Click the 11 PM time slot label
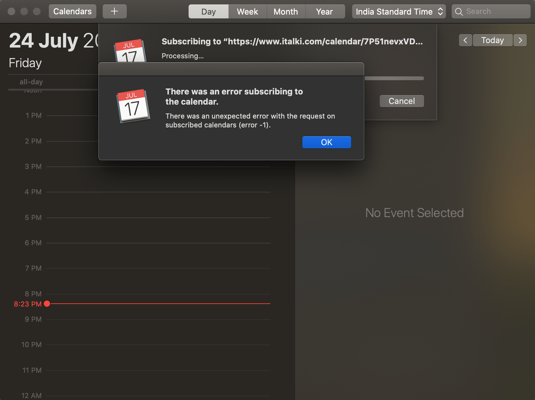This screenshot has height=400, width=535. tap(32, 370)
